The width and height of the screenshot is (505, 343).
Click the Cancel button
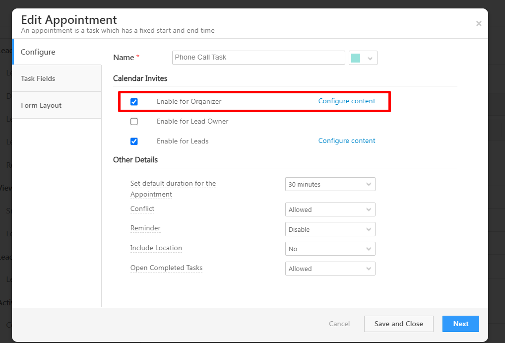click(339, 324)
